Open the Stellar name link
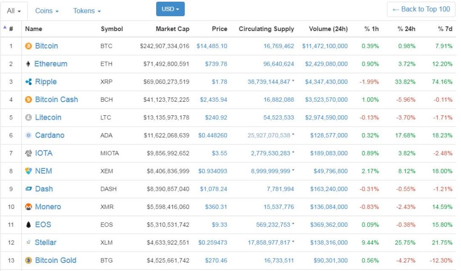 45,243
